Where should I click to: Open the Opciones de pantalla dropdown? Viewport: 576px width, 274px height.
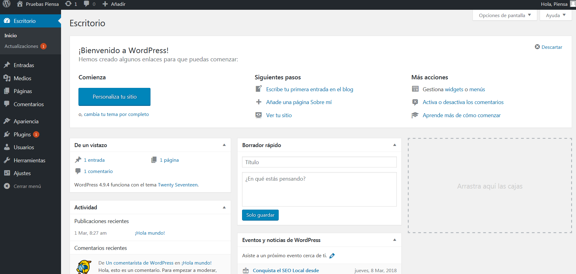tap(505, 15)
